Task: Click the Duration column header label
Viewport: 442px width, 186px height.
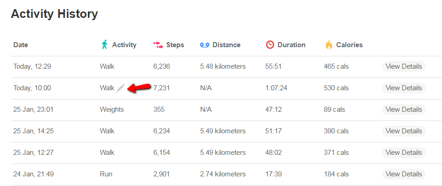Action: [291, 45]
